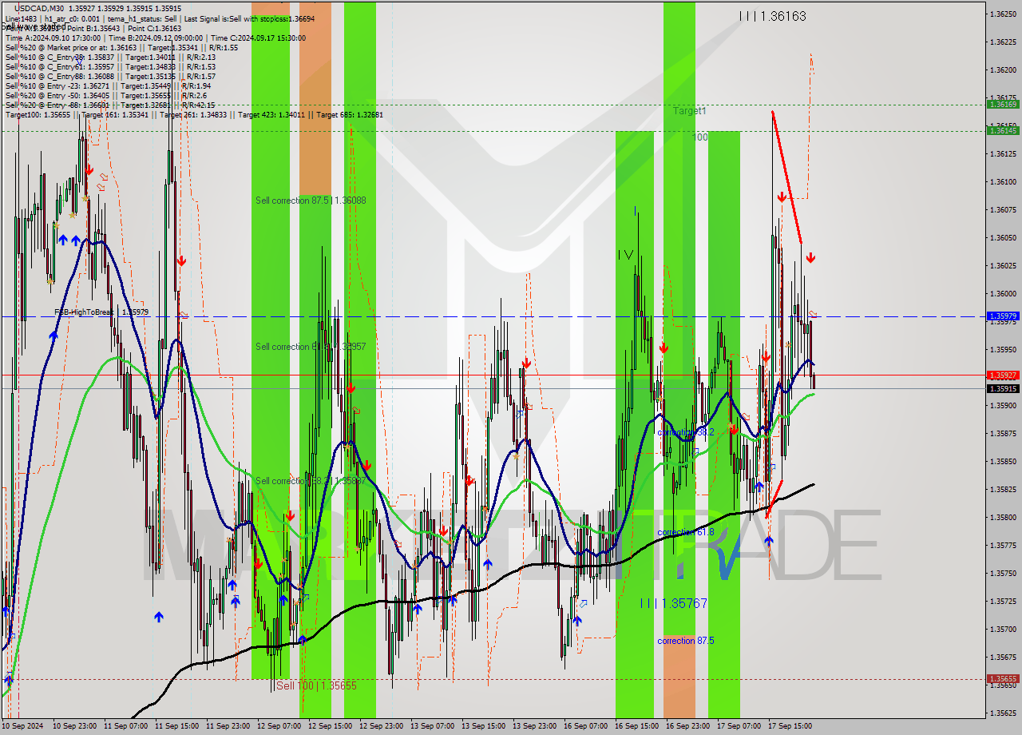
Task: Click the '17 Sep 15:00' time axis label
Action: [790, 726]
